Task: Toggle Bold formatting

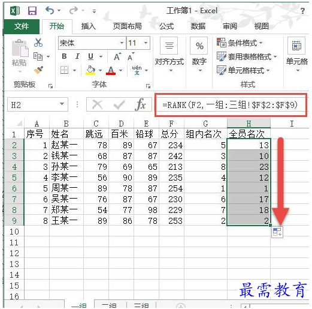Action: pos(64,56)
